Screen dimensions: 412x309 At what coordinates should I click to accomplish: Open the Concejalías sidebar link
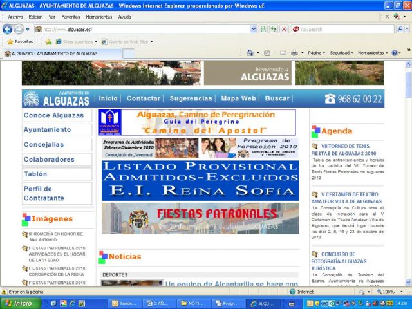click(44, 145)
